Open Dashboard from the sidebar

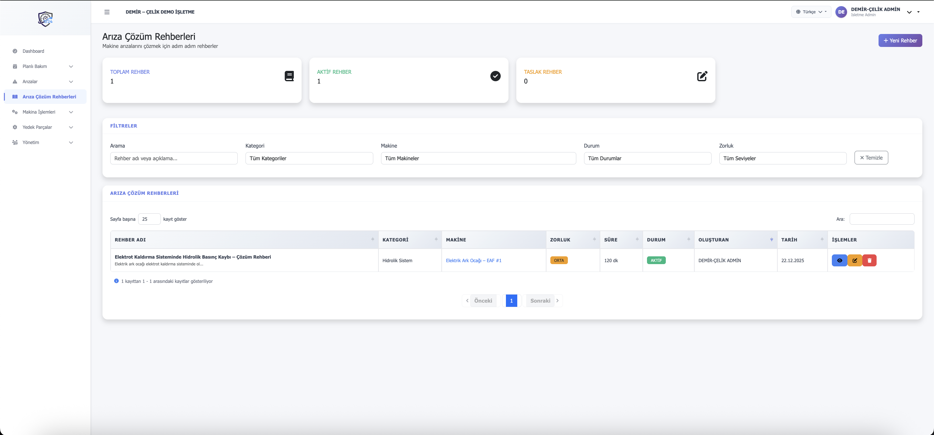tap(33, 51)
